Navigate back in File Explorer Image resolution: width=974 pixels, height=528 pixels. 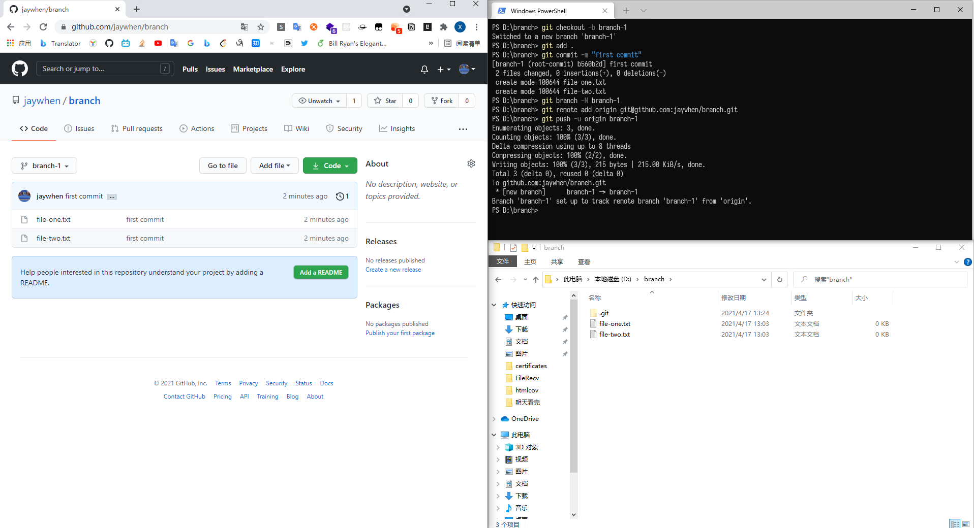(x=498, y=279)
